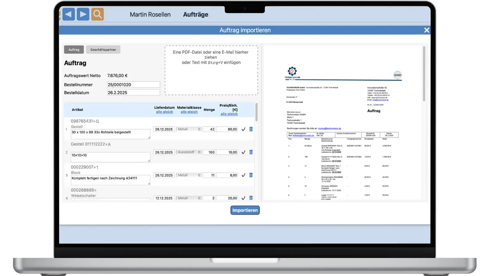Viewport: 492px width, 276px height.
Task: Toggle the checkmark for row 1 Gestell
Action: point(243,129)
